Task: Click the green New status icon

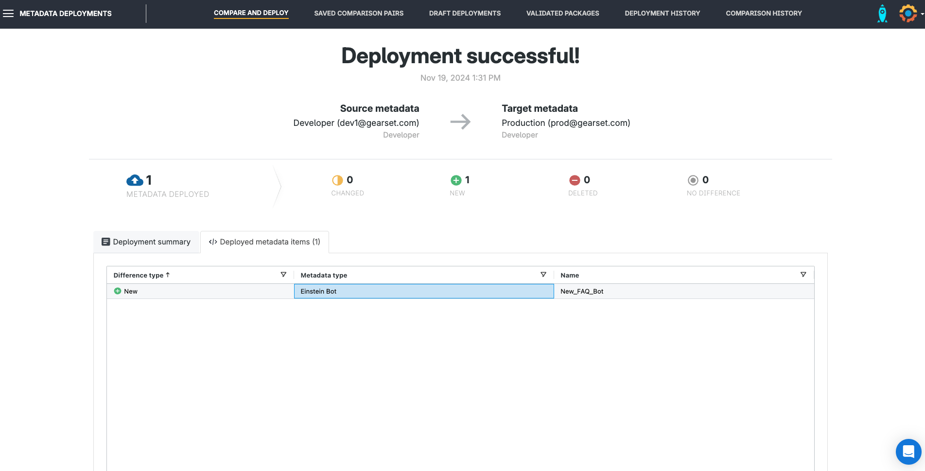Action: pos(456,180)
